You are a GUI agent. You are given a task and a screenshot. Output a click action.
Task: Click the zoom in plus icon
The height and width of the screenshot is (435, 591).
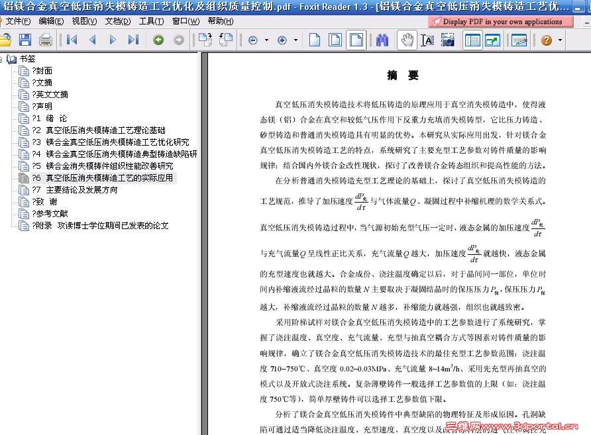click(282, 40)
